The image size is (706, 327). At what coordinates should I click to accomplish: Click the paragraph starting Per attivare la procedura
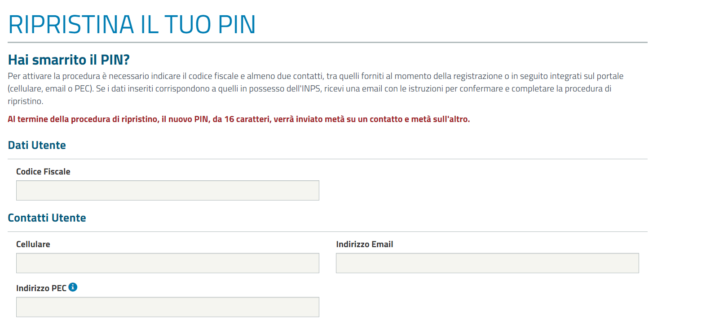[x=315, y=88]
